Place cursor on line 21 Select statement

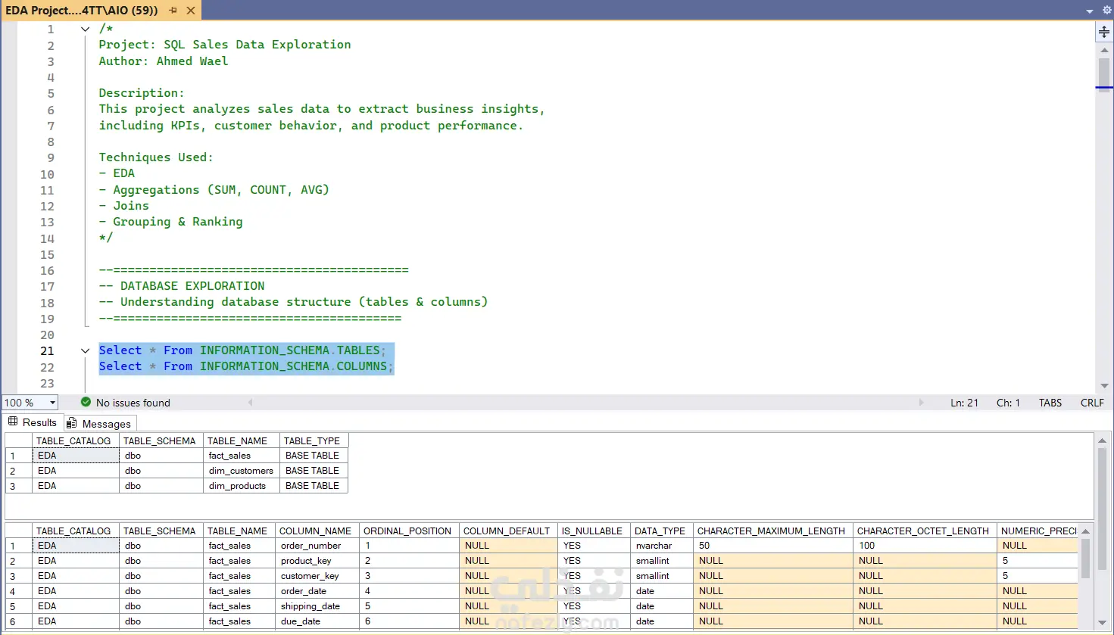click(242, 350)
